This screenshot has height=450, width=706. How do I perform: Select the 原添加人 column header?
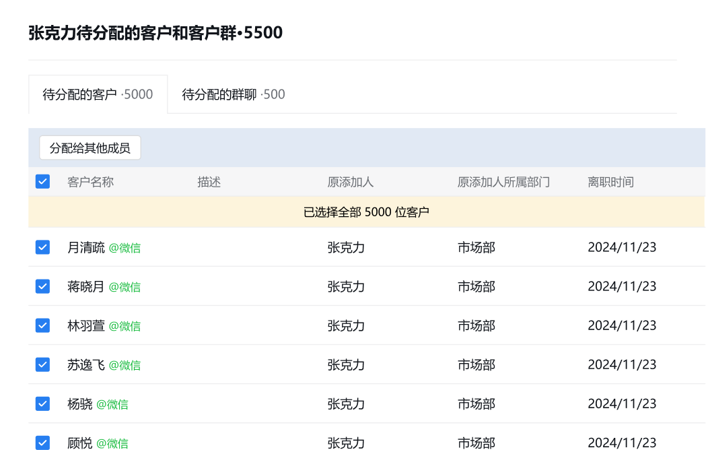tap(350, 182)
